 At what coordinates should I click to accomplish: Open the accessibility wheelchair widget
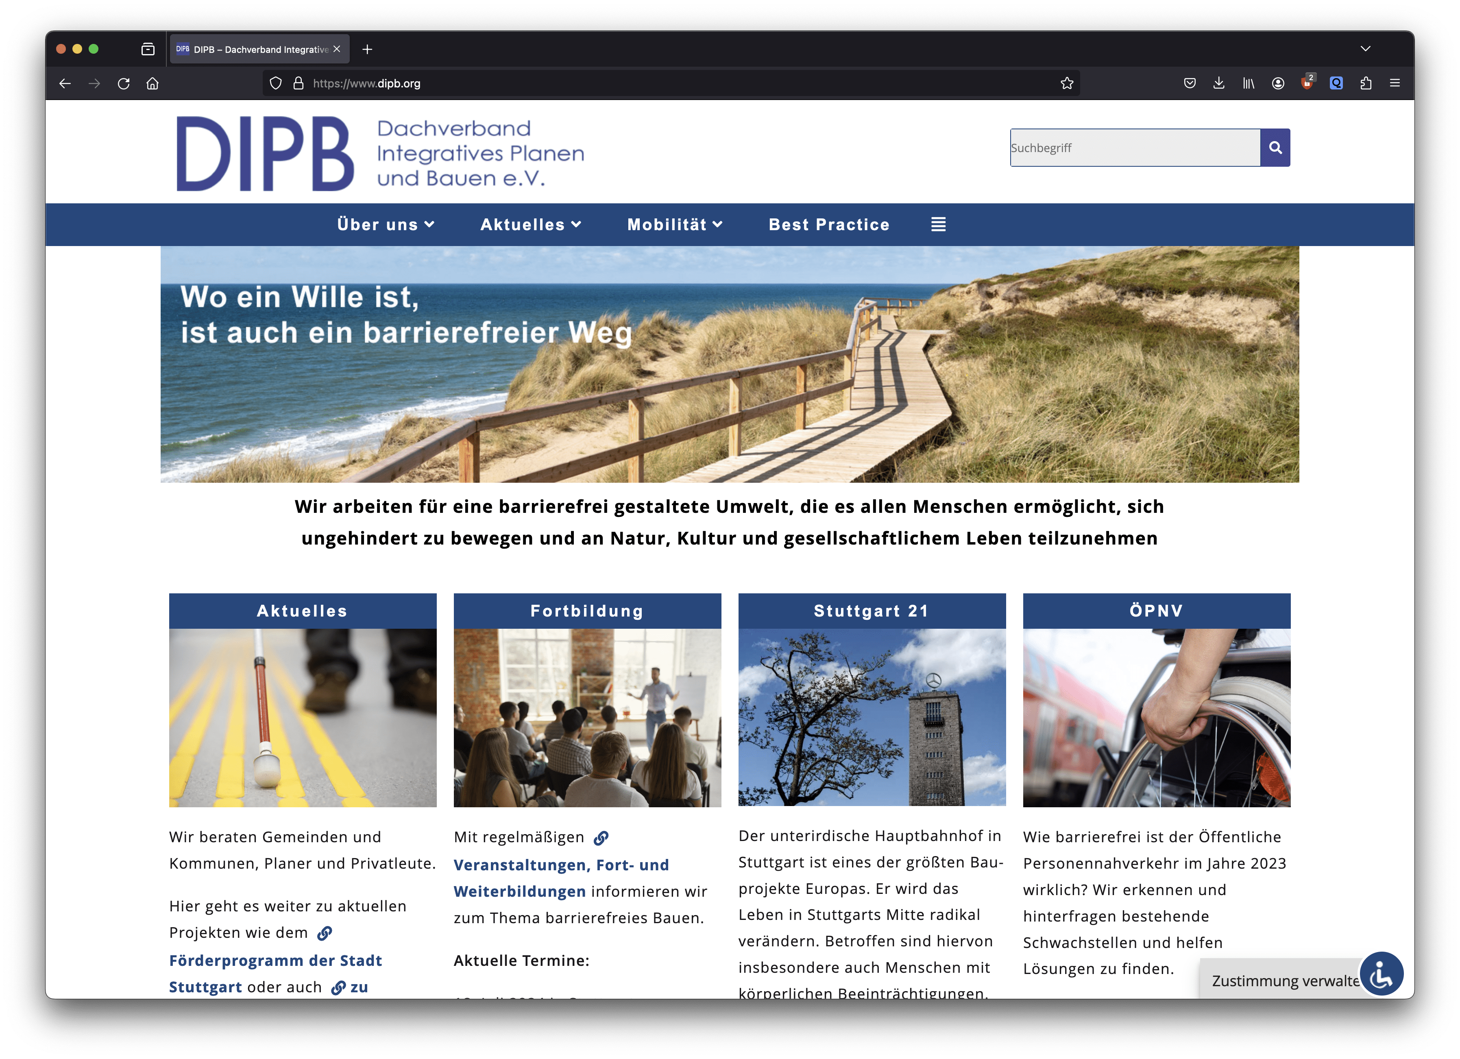click(1381, 973)
